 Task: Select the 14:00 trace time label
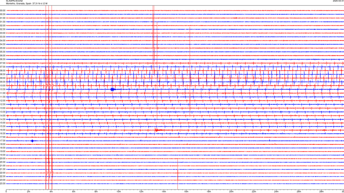click(x=3, y=115)
